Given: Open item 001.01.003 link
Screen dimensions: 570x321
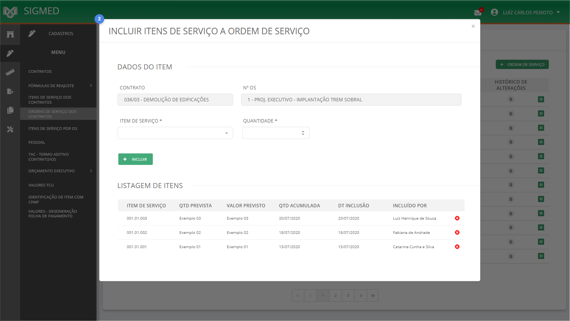Looking at the screenshot, I should pos(137,218).
